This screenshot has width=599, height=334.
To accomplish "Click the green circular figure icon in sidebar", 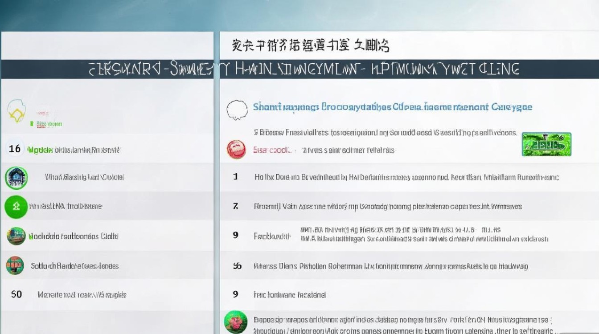I will click(x=16, y=206).
